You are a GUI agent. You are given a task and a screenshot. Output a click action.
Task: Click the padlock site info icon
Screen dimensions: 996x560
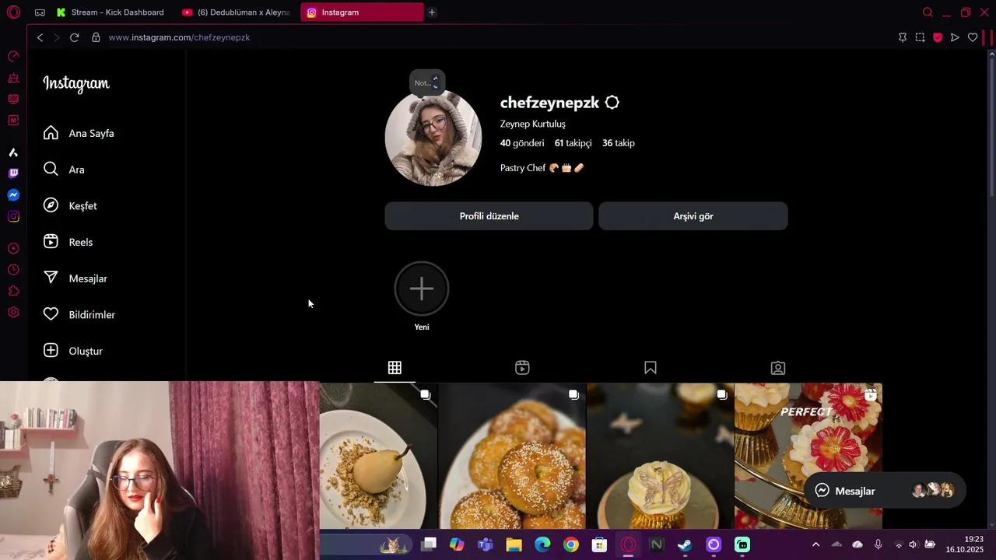tap(96, 37)
